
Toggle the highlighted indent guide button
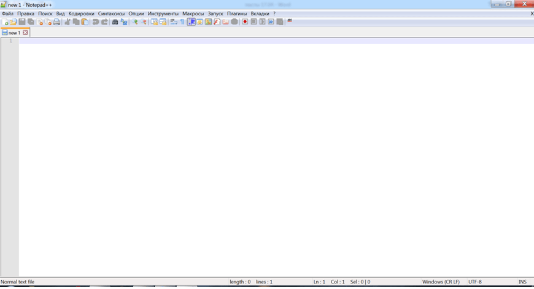191,22
